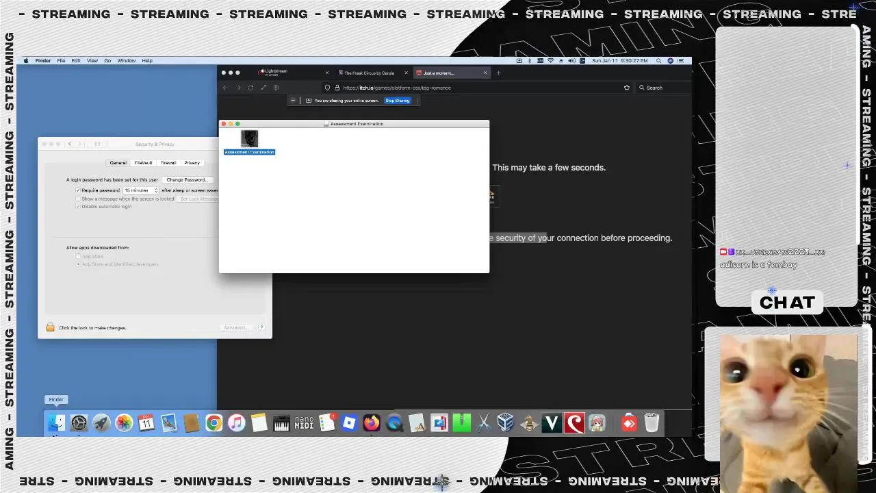Viewport: 876px width, 493px height.
Task: Open the V app icon in dock
Action: (552, 423)
